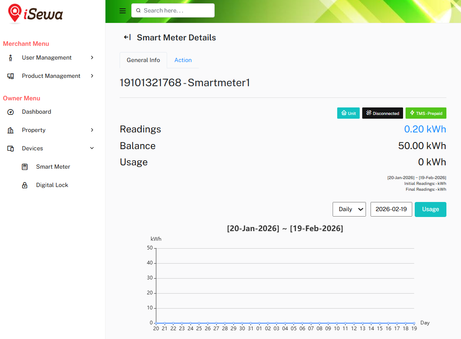Expand the Product Management submenu arrow

92,76
